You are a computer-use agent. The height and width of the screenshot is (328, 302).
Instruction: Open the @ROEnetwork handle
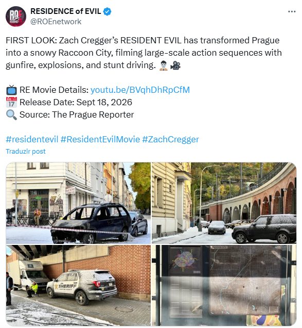pyautogui.click(x=56, y=22)
